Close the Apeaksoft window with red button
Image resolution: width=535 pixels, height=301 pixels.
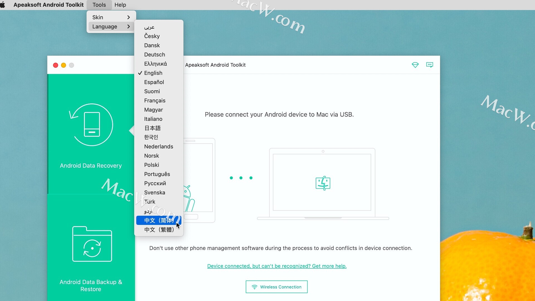coord(55,65)
